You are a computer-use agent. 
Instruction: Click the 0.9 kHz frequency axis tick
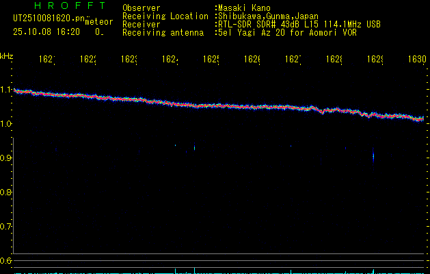[x=6, y=158]
